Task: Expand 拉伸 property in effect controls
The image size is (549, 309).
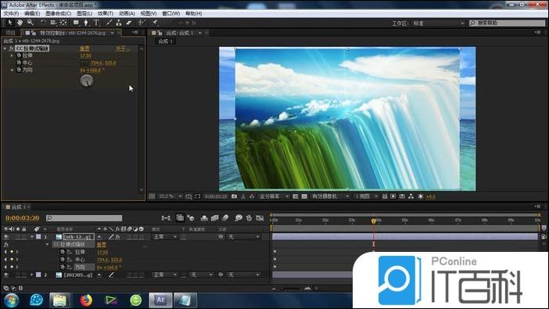Action: (12, 56)
